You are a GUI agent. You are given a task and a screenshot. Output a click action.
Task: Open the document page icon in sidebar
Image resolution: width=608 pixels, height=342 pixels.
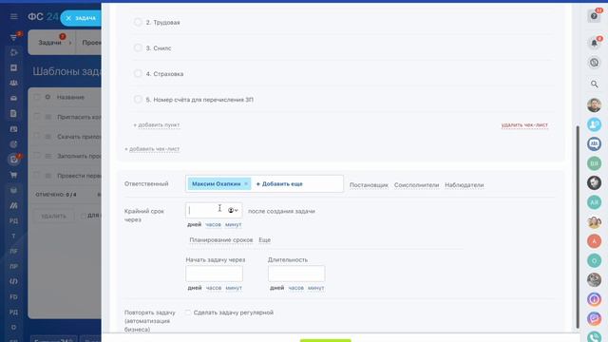click(x=13, y=114)
